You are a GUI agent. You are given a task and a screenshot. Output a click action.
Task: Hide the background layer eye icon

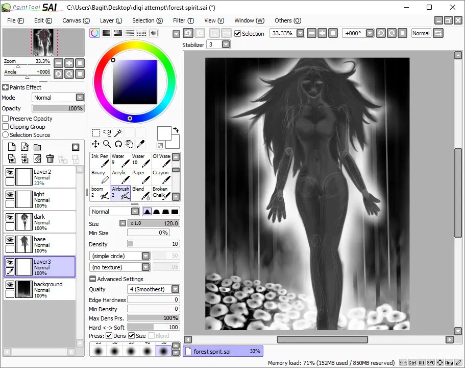coord(10,285)
